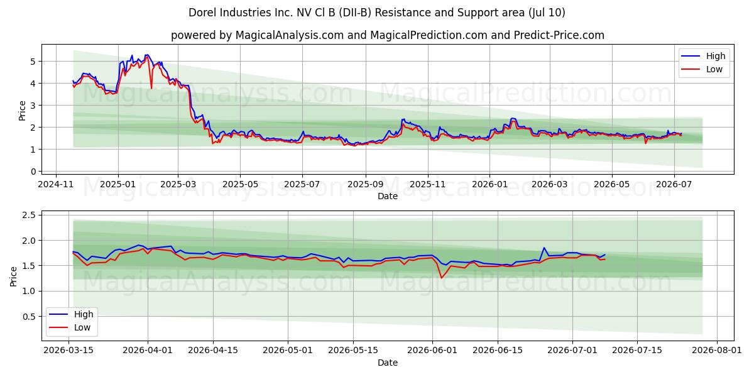Image resolution: width=754 pixels, height=377 pixels.
Task: Click the '2026-04-15' tick label in bottom chart
Action: (212, 351)
